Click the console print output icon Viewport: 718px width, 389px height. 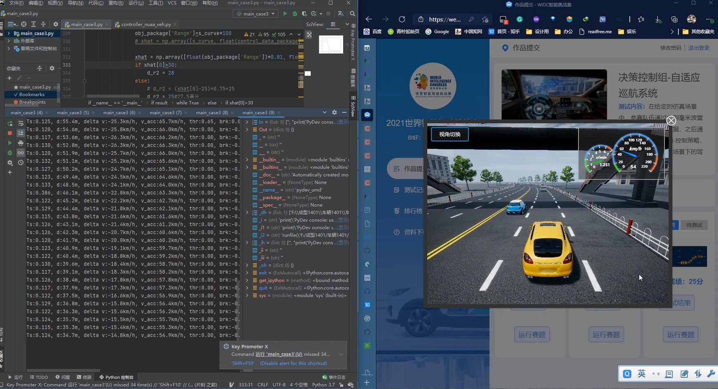tap(20, 143)
